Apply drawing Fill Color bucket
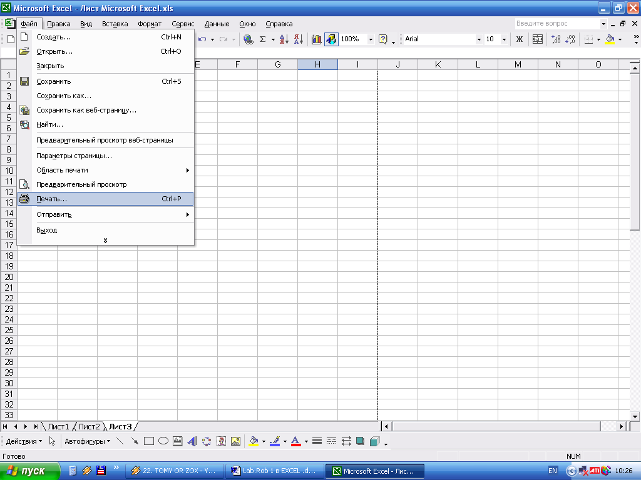The height and width of the screenshot is (480, 641). [x=254, y=441]
